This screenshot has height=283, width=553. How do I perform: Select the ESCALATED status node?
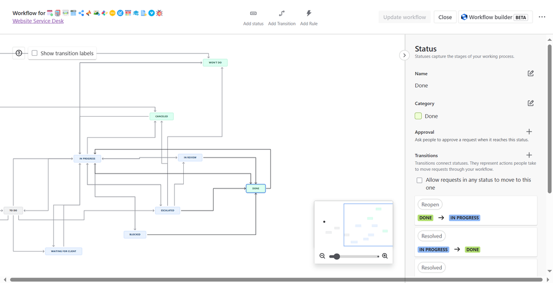click(x=168, y=210)
